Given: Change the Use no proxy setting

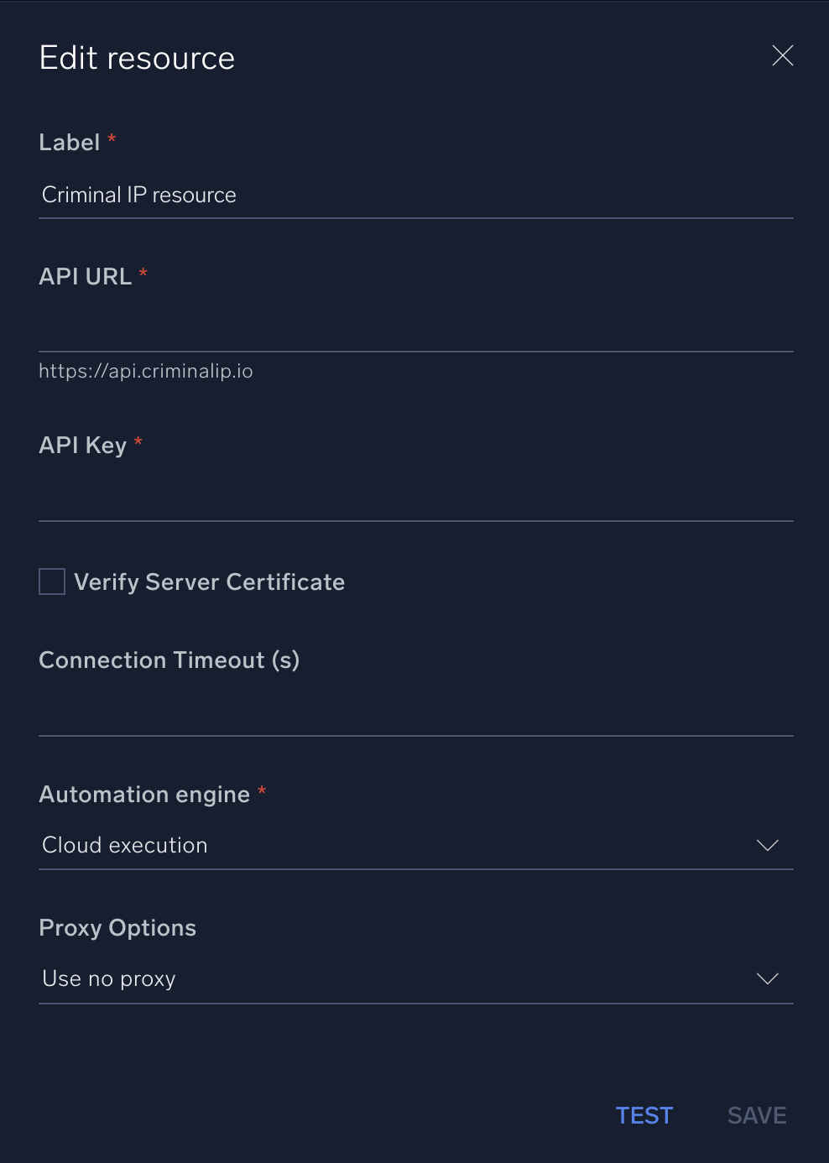Looking at the screenshot, I should [x=415, y=978].
